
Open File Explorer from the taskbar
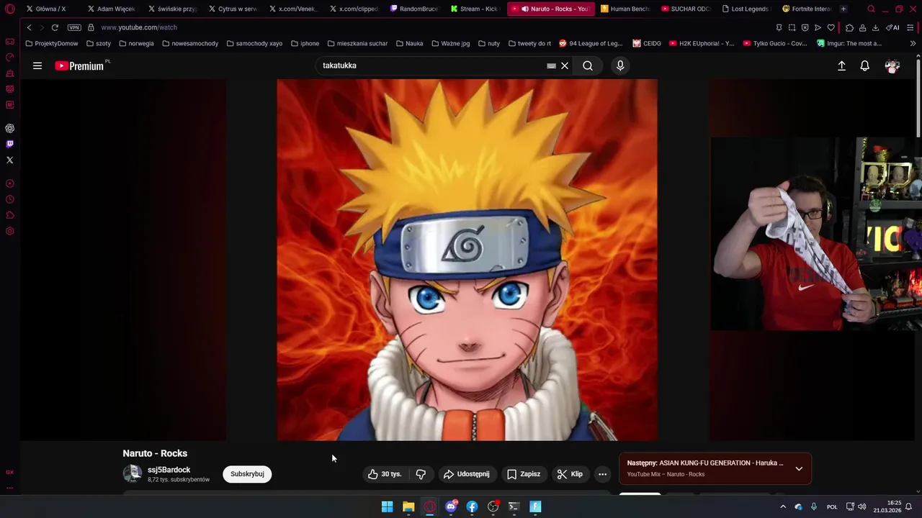(x=408, y=506)
